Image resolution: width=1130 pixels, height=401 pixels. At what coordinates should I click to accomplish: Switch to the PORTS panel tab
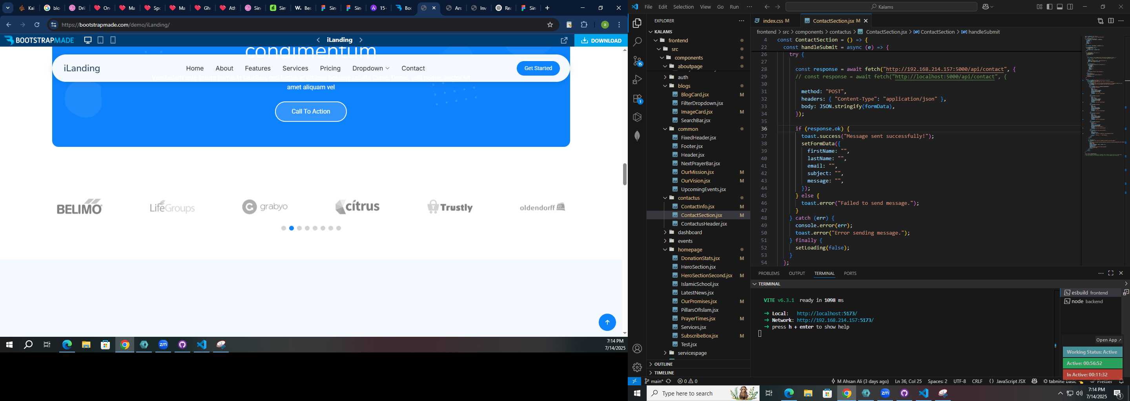tap(850, 273)
